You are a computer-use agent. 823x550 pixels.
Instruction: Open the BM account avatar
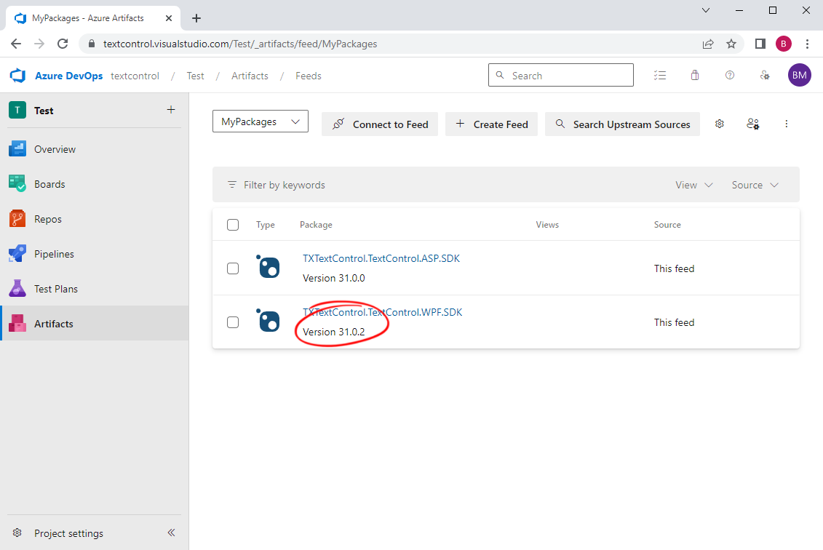(x=800, y=75)
